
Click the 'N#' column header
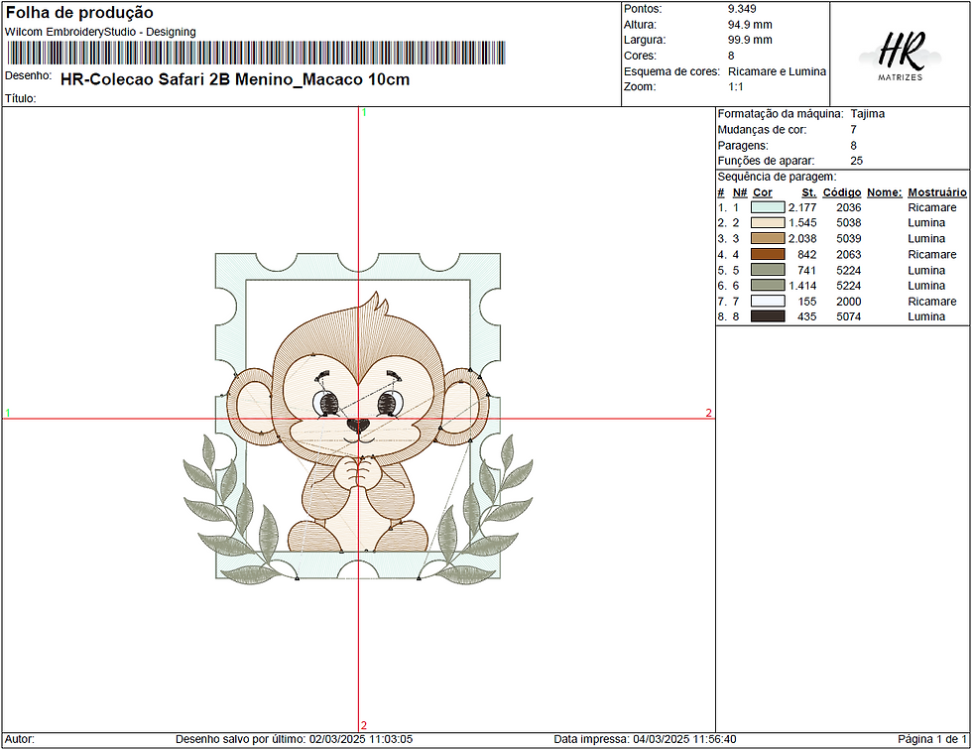coord(740,192)
